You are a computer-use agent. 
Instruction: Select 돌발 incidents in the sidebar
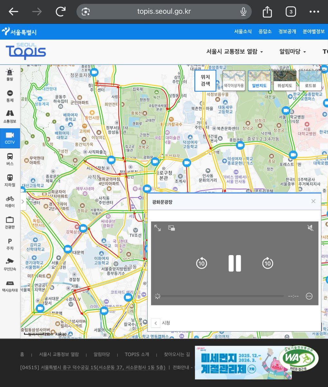point(10,75)
